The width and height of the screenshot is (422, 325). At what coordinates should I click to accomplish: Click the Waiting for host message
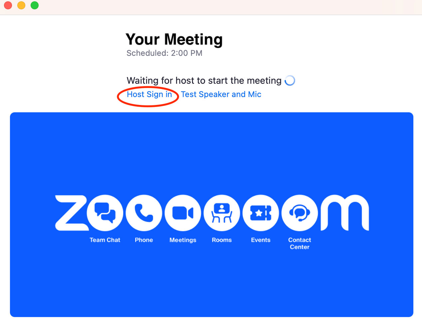pos(204,80)
